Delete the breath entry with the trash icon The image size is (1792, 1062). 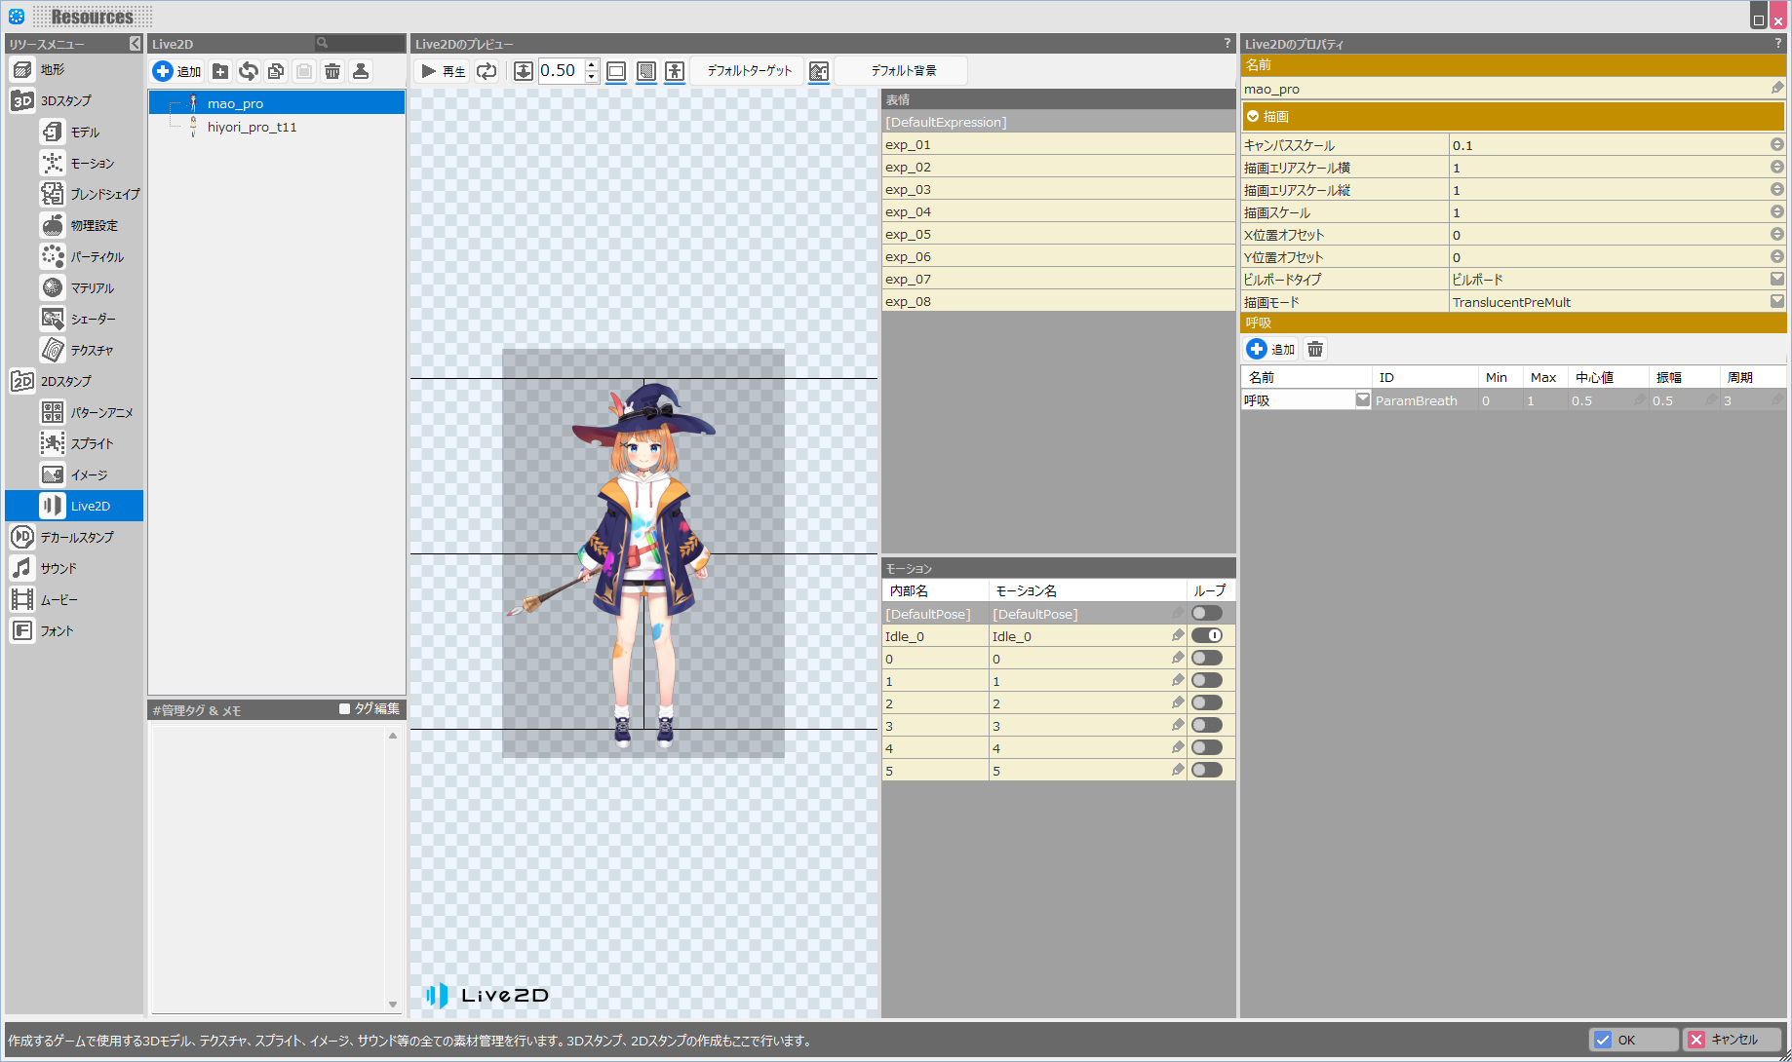(1315, 349)
